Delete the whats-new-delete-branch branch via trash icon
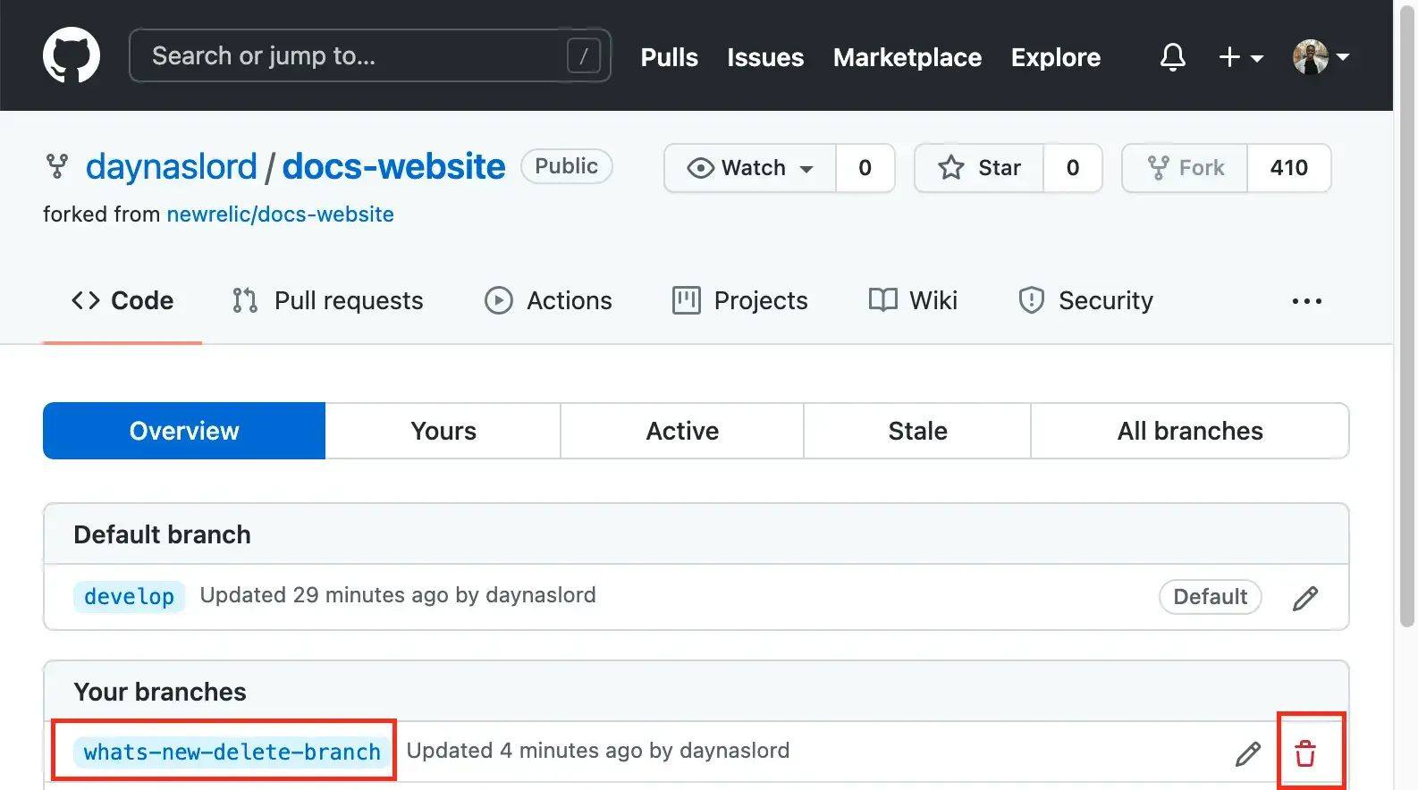The width and height of the screenshot is (1418, 790). [1305, 753]
